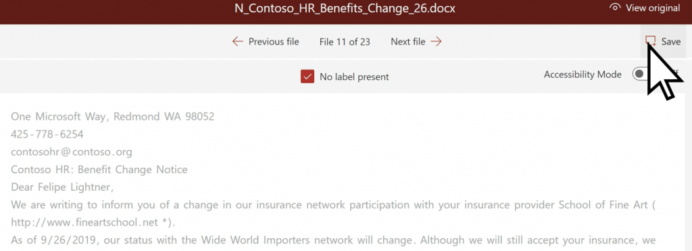Viewport: 692px width, 251px height.
Task: Click the Dear Felipe Lightner salutation
Action: pyautogui.click(x=62, y=187)
